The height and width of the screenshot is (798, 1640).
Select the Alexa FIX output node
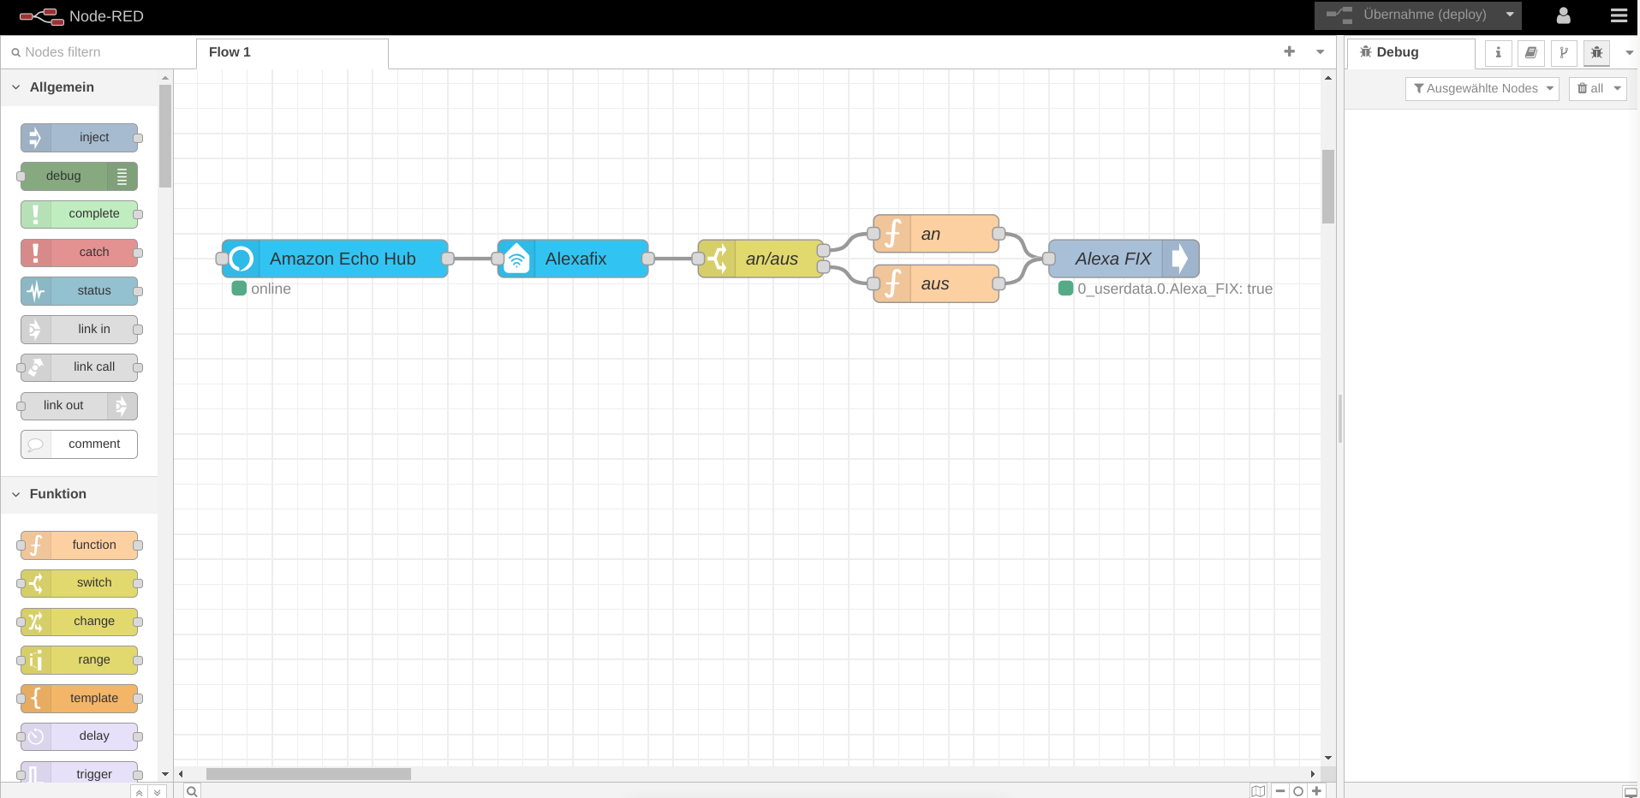[1124, 259]
